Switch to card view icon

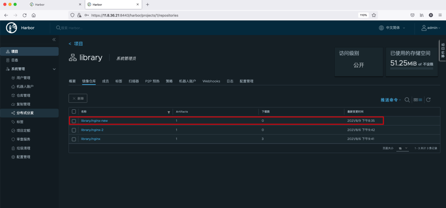(x=415, y=100)
